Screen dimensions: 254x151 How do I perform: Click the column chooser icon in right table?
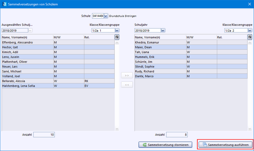point(250,37)
